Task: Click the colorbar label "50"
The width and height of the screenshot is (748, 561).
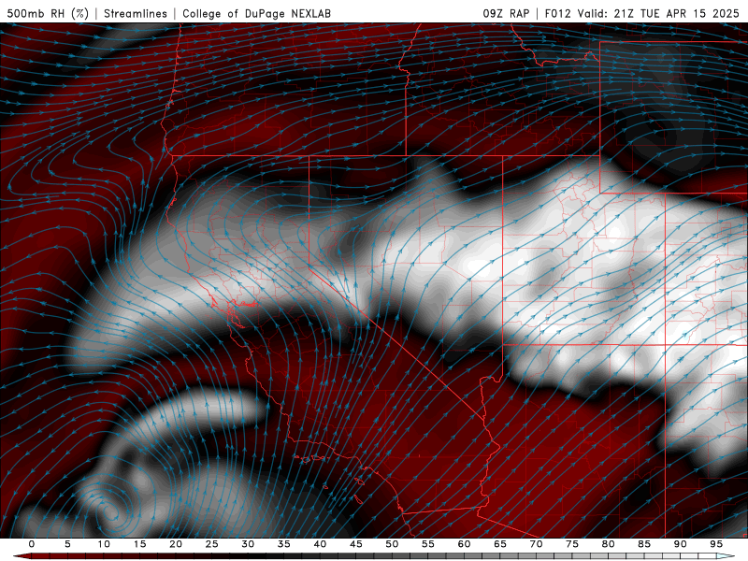Action: click(x=392, y=544)
